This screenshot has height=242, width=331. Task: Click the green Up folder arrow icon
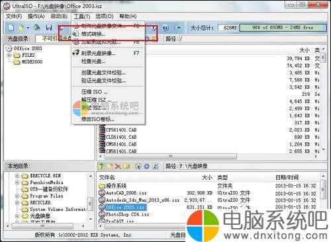(x=101, y=166)
